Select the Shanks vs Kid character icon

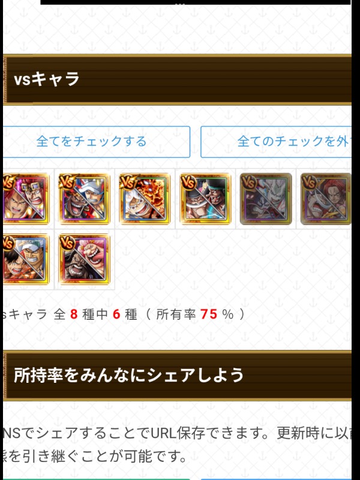[26, 199]
